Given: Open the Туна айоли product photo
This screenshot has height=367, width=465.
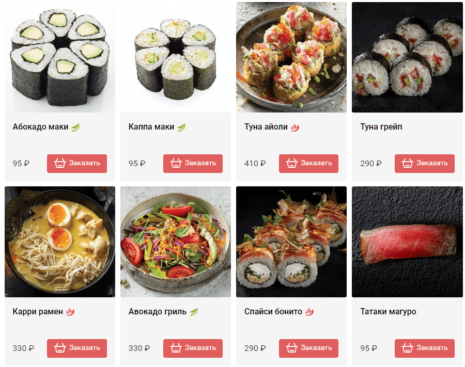Looking at the screenshot, I should tap(291, 57).
